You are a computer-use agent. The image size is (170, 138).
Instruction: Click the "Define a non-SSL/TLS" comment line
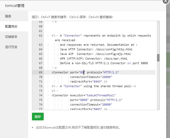point(104,63)
